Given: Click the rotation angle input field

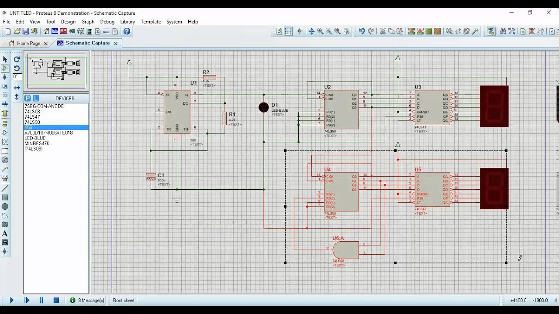Looking at the screenshot, I should (x=17, y=77).
